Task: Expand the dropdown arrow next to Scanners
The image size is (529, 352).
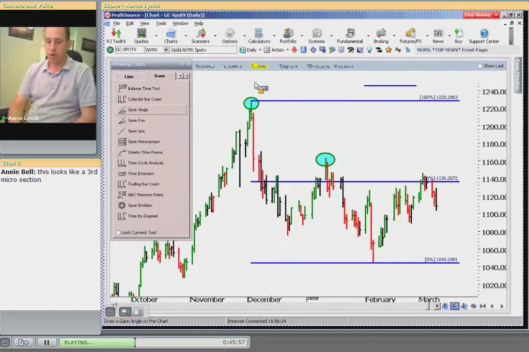Action: (x=215, y=36)
